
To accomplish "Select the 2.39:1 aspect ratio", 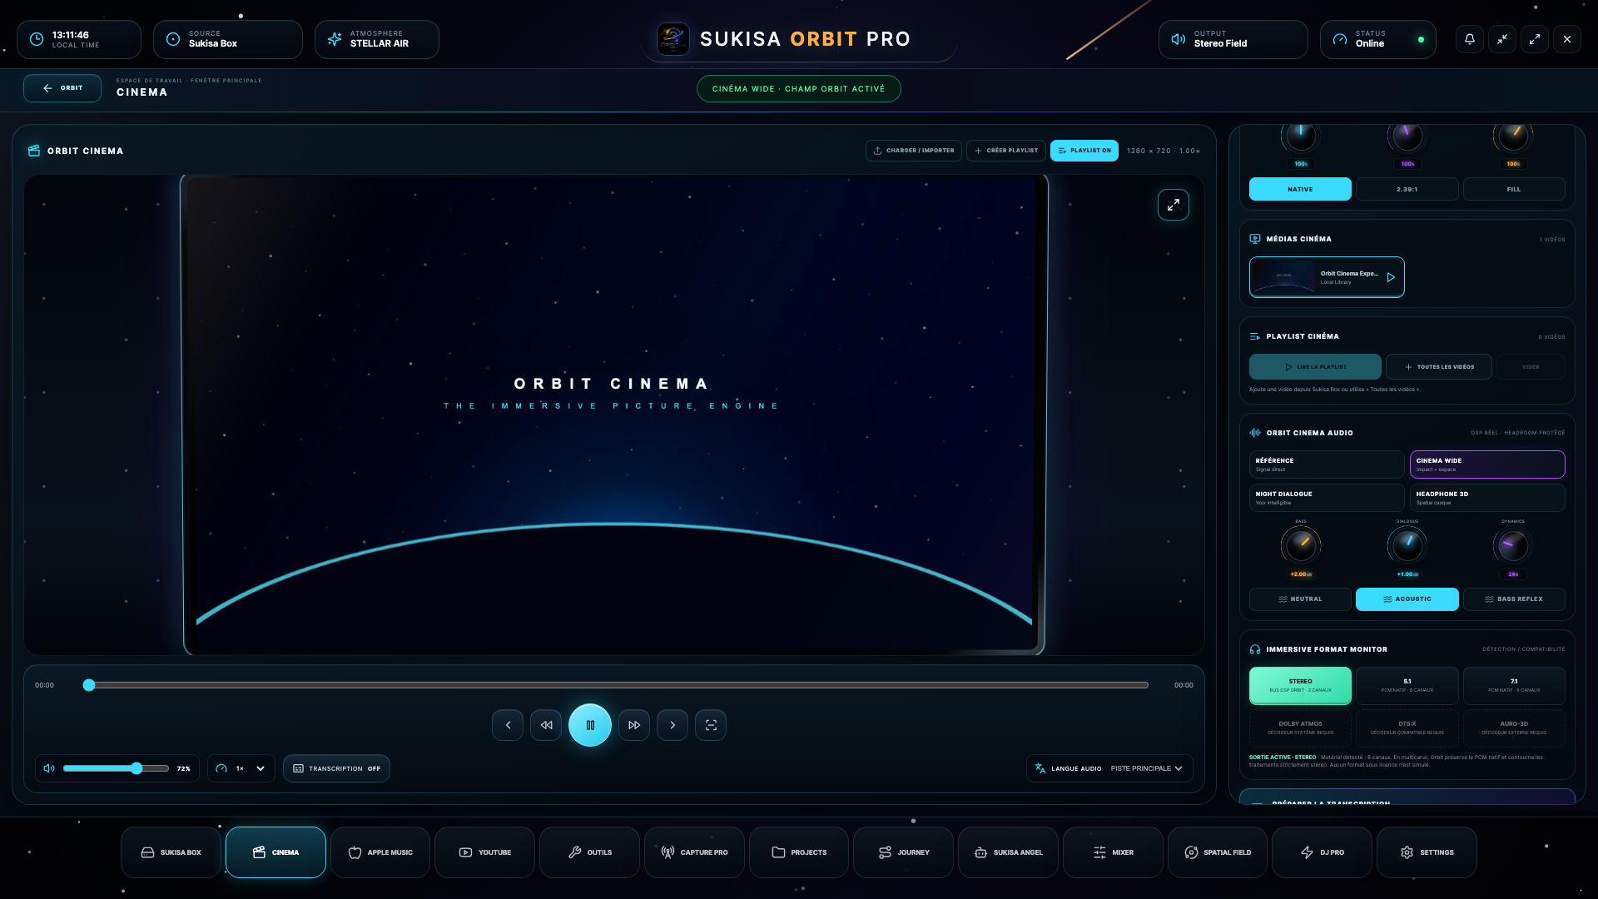I will pyautogui.click(x=1407, y=189).
